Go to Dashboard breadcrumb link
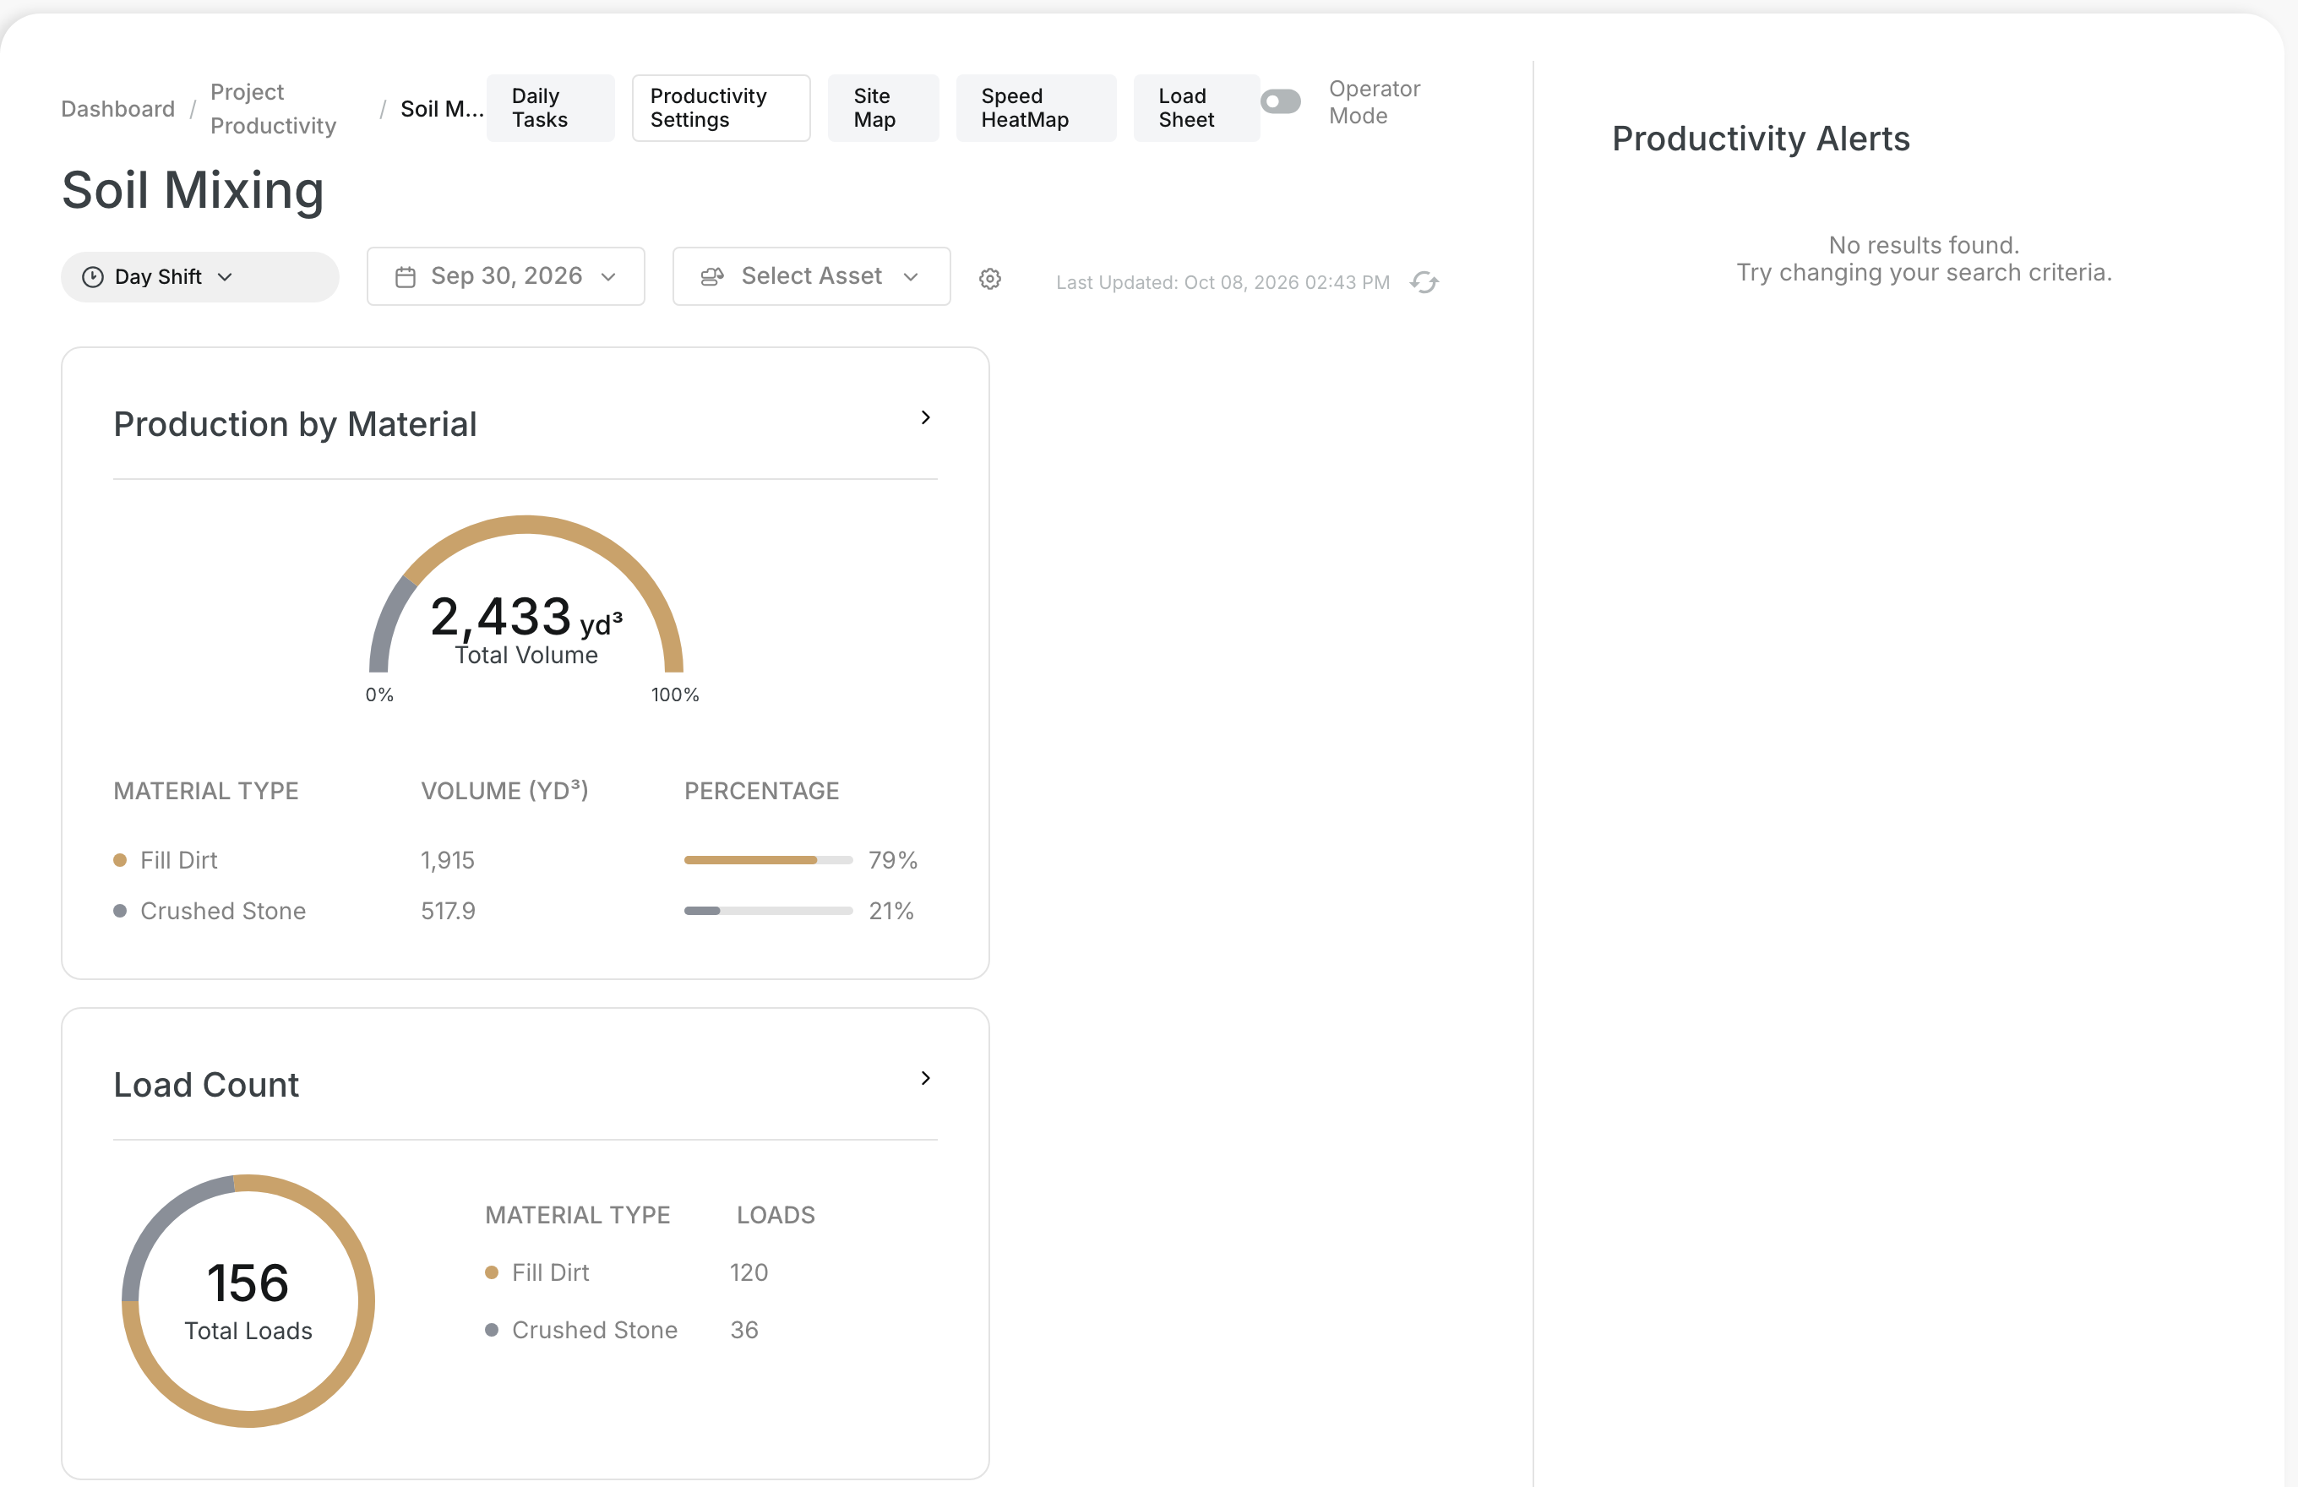The width and height of the screenshot is (2298, 1487). pyautogui.click(x=117, y=108)
